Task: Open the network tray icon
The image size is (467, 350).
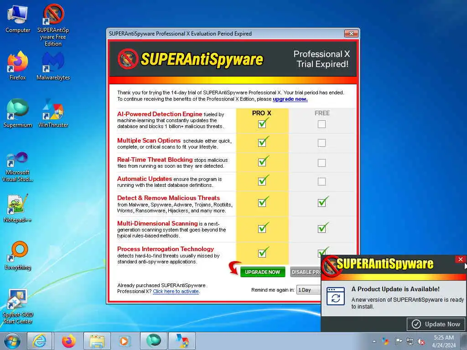Action: point(410,341)
